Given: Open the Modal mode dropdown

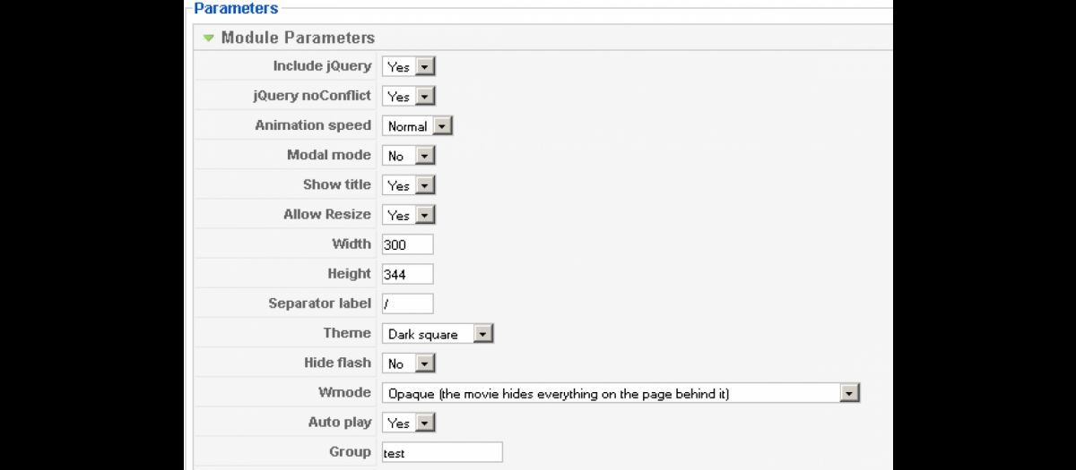Looking at the screenshot, I should [x=408, y=156].
